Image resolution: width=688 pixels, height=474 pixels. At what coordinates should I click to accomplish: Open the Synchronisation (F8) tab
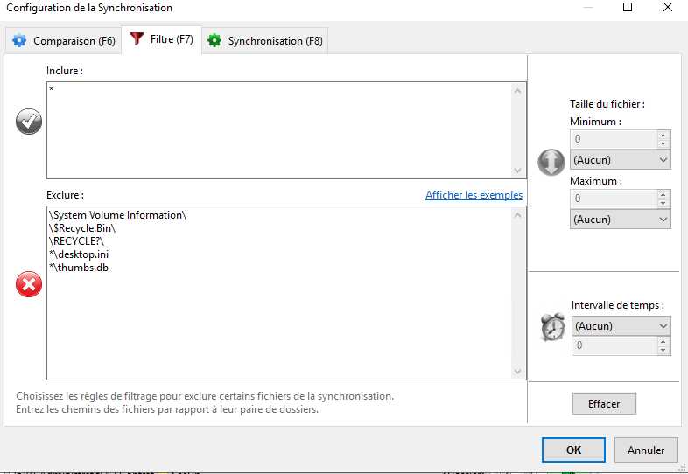(x=265, y=41)
